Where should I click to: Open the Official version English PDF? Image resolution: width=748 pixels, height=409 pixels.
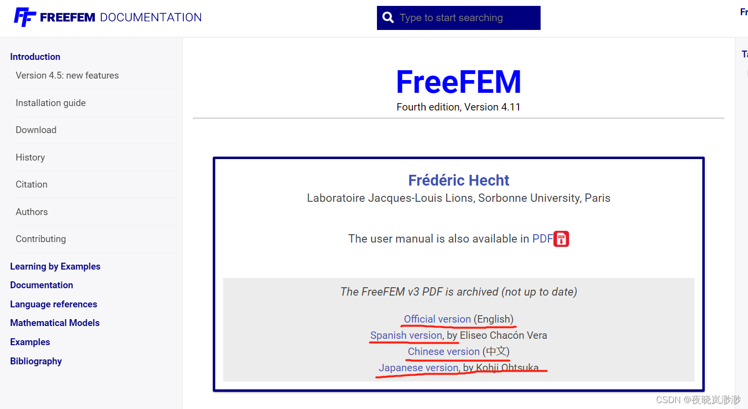pyautogui.click(x=437, y=319)
